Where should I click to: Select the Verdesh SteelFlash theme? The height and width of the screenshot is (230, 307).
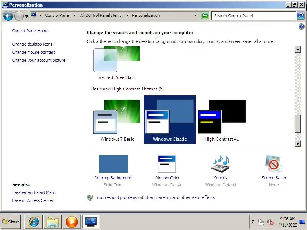[117, 63]
